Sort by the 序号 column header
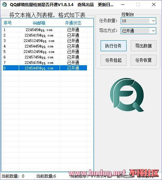The height and width of the screenshot is (180, 162). [8, 23]
